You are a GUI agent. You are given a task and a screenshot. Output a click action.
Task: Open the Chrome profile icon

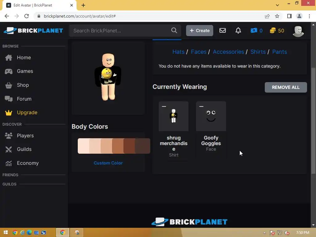click(x=299, y=16)
